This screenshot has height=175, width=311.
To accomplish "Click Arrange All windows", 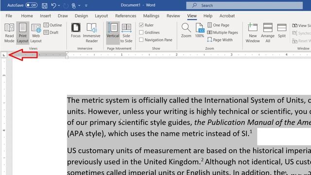I will (x=268, y=33).
